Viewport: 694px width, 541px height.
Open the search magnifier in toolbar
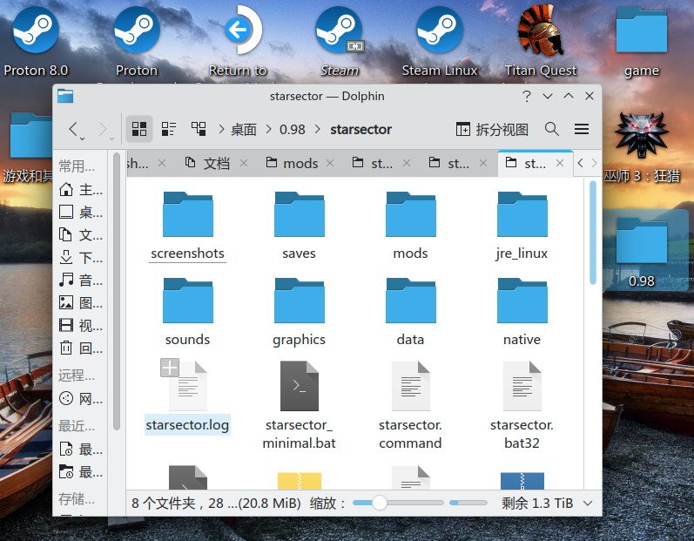(551, 129)
